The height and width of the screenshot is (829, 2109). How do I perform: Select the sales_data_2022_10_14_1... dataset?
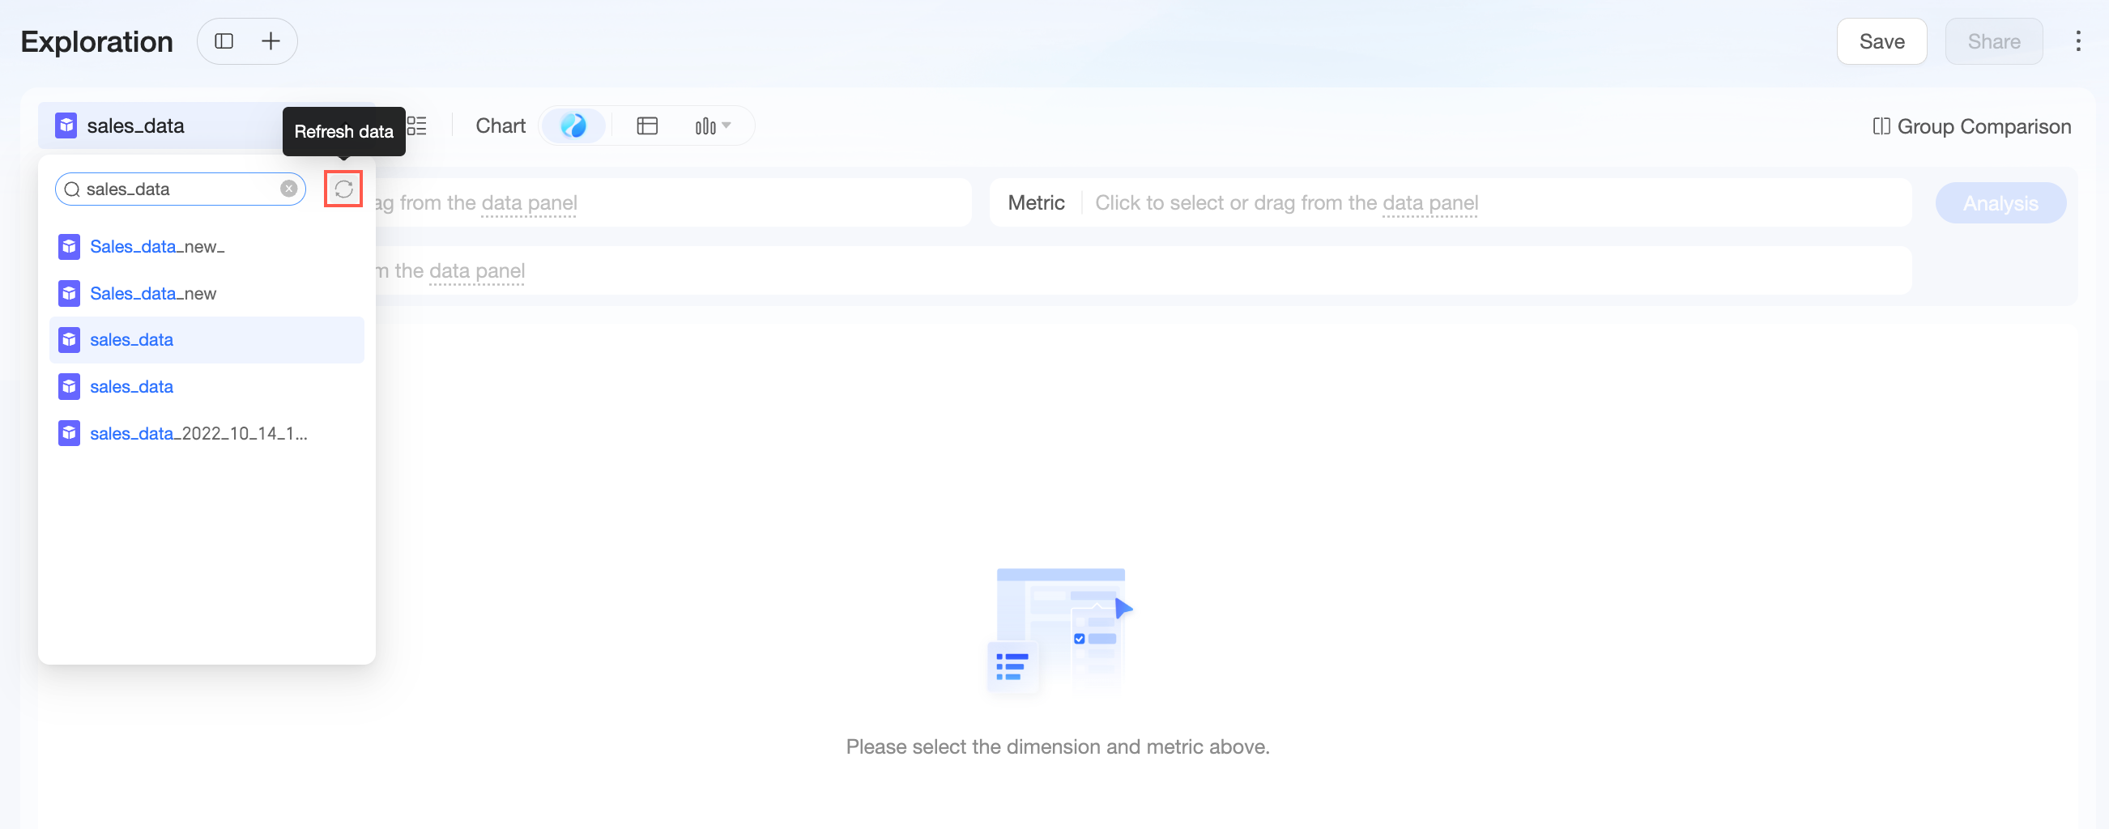pyautogui.click(x=207, y=433)
